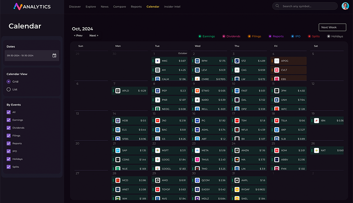This screenshot has height=203, width=353.
Task: Click the Reports legend label in header
Action: point(278,36)
